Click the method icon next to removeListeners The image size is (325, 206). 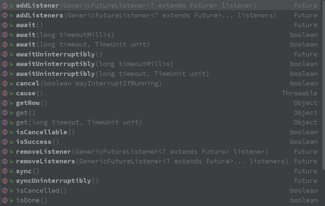tap(5, 161)
